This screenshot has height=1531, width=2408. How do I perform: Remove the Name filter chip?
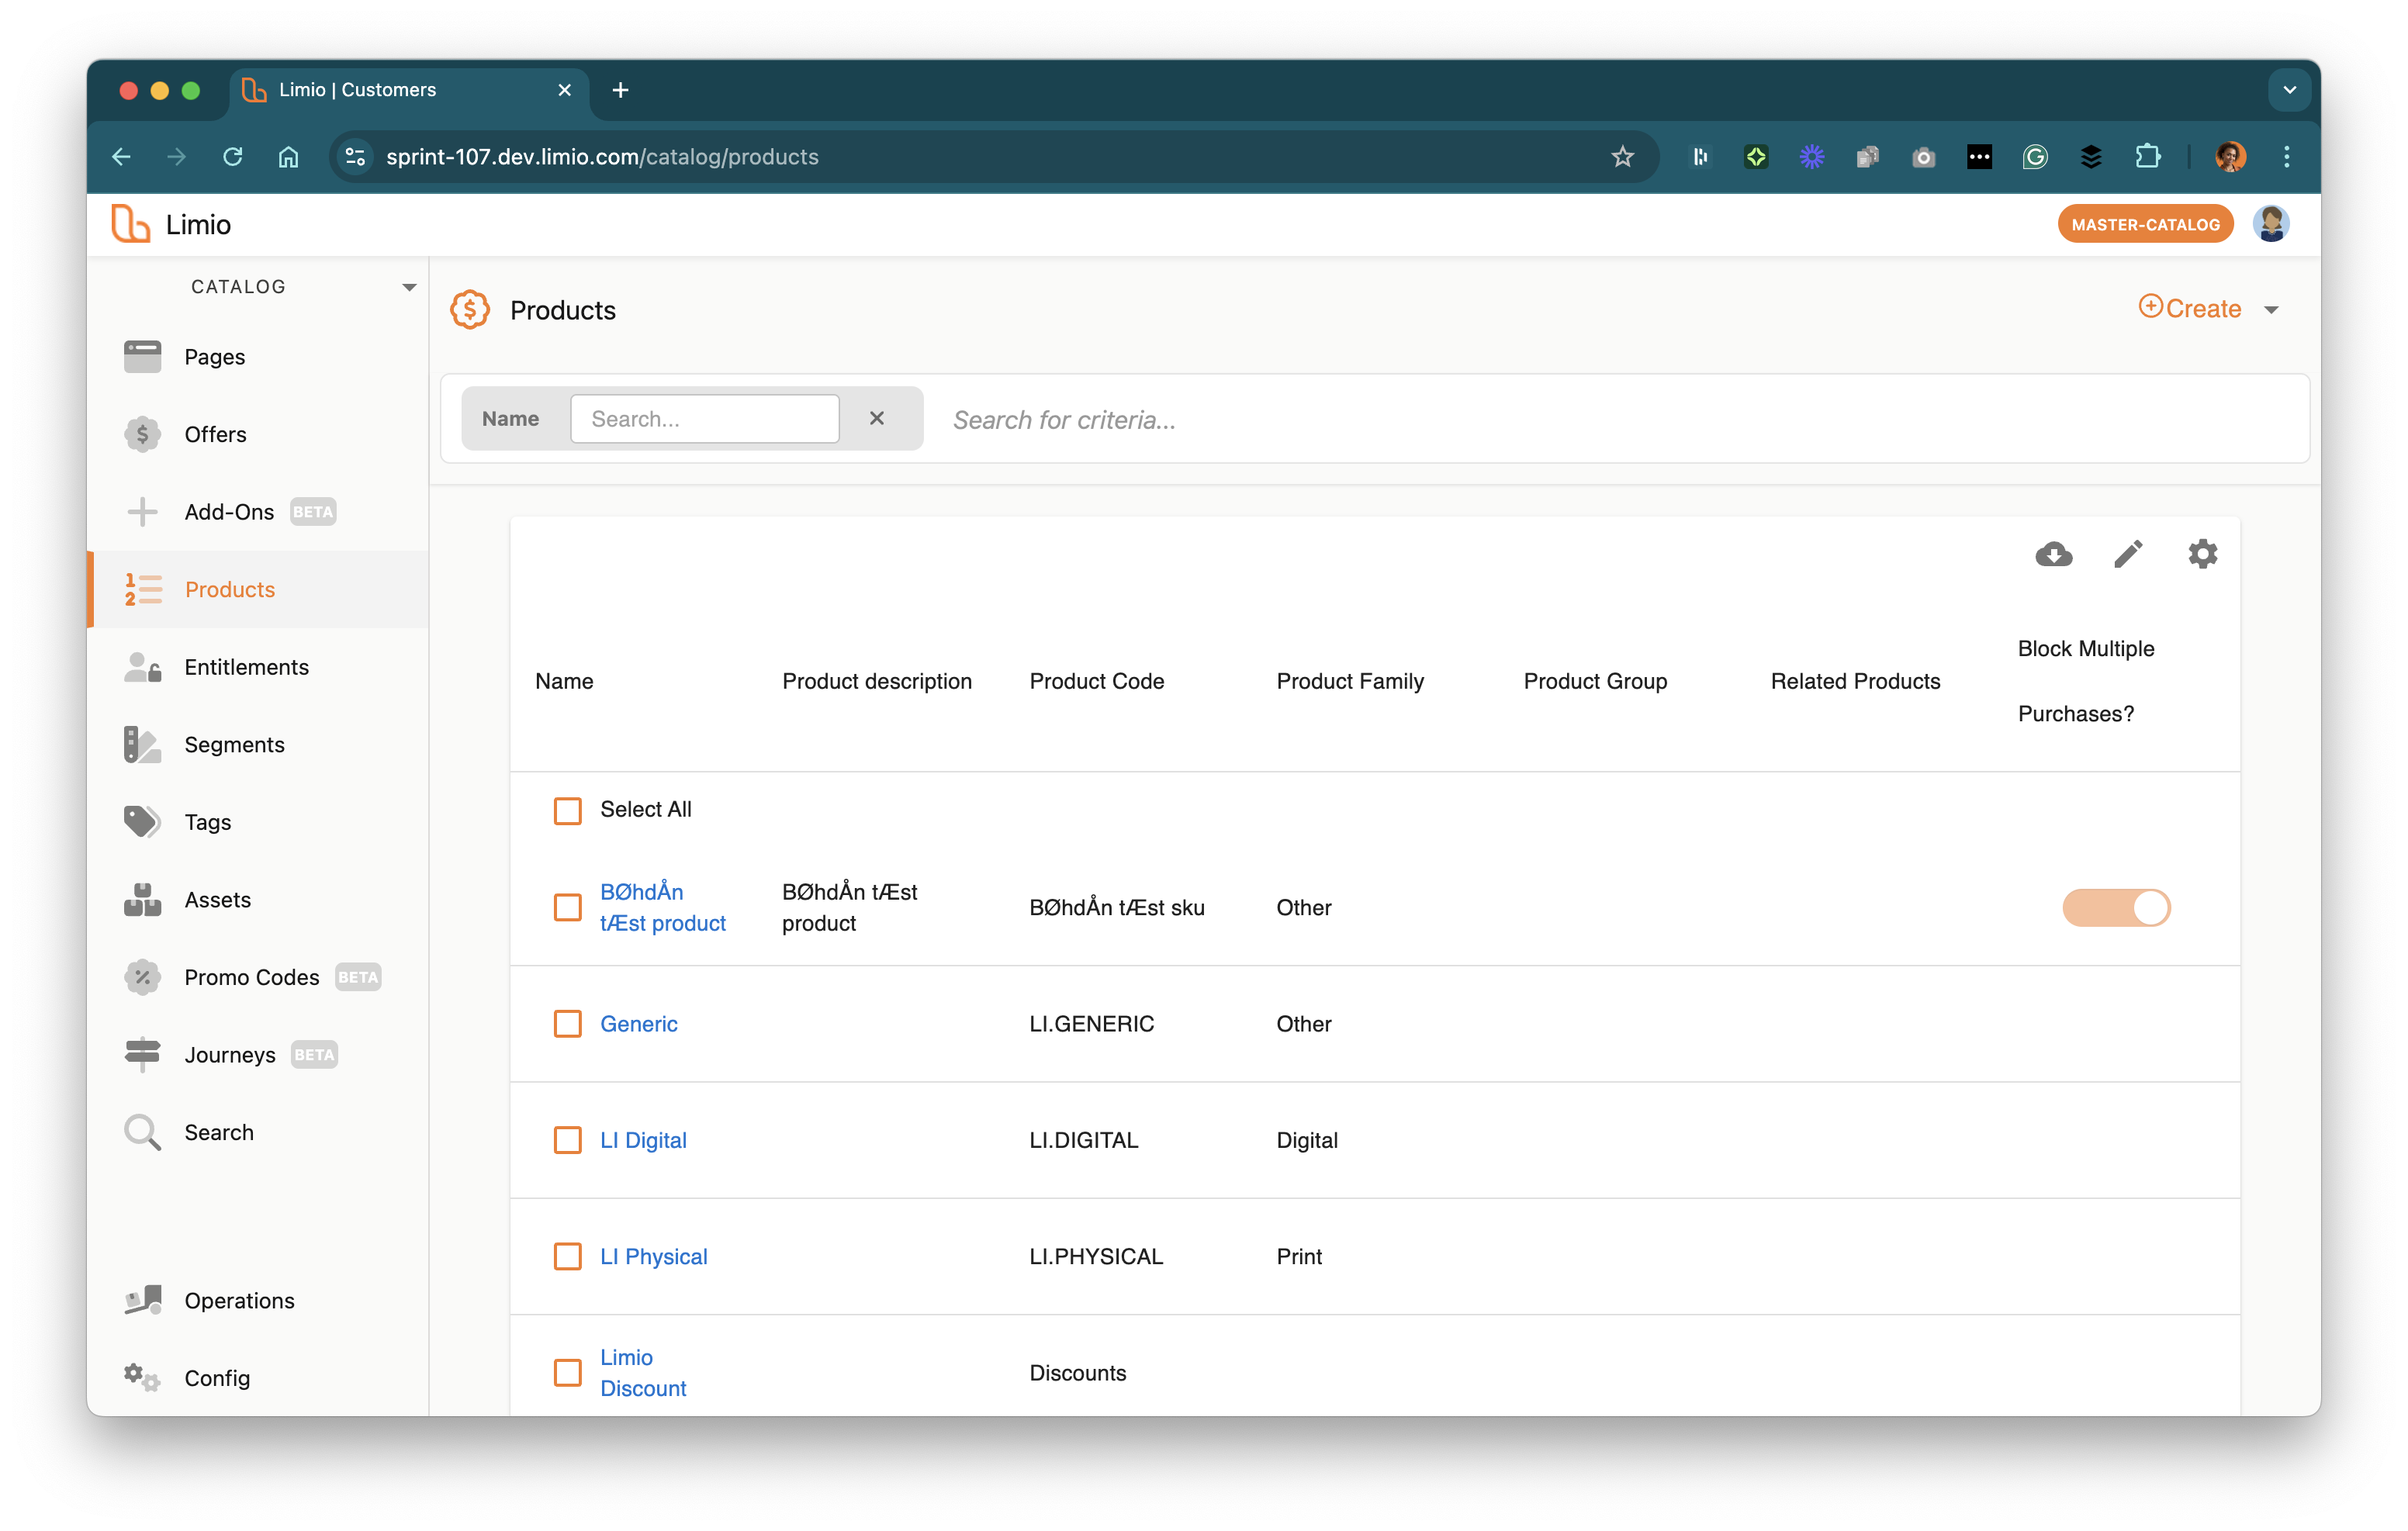tap(876, 418)
